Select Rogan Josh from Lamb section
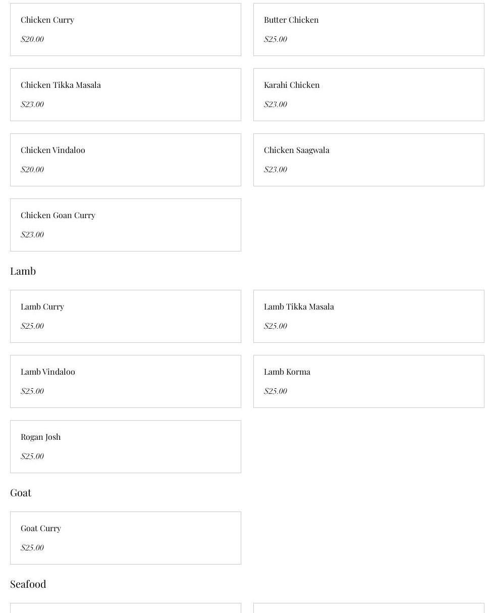Viewport: 487px width, 613px height. (126, 446)
